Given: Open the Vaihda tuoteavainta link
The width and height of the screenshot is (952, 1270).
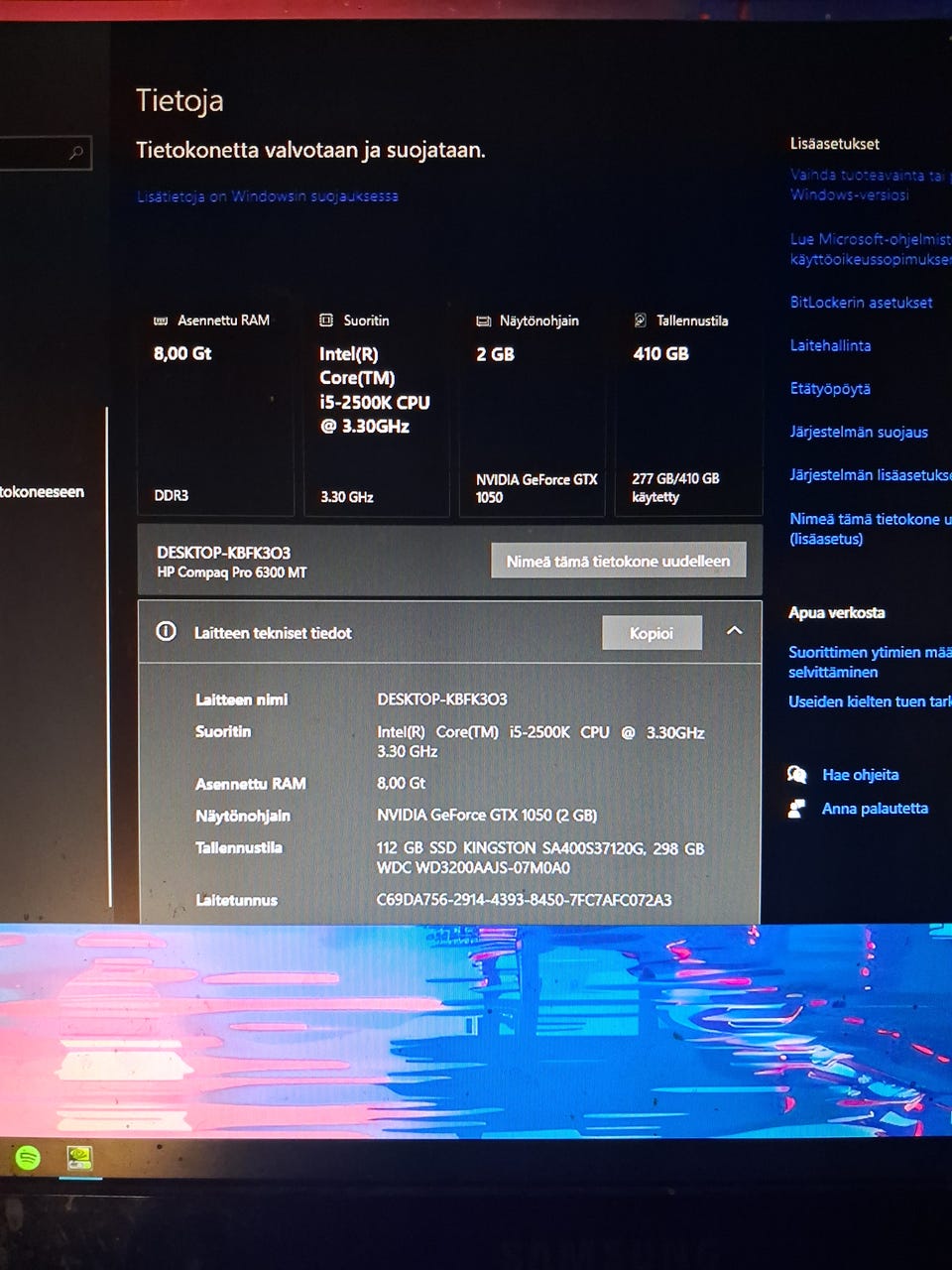Looking at the screenshot, I should [x=871, y=185].
